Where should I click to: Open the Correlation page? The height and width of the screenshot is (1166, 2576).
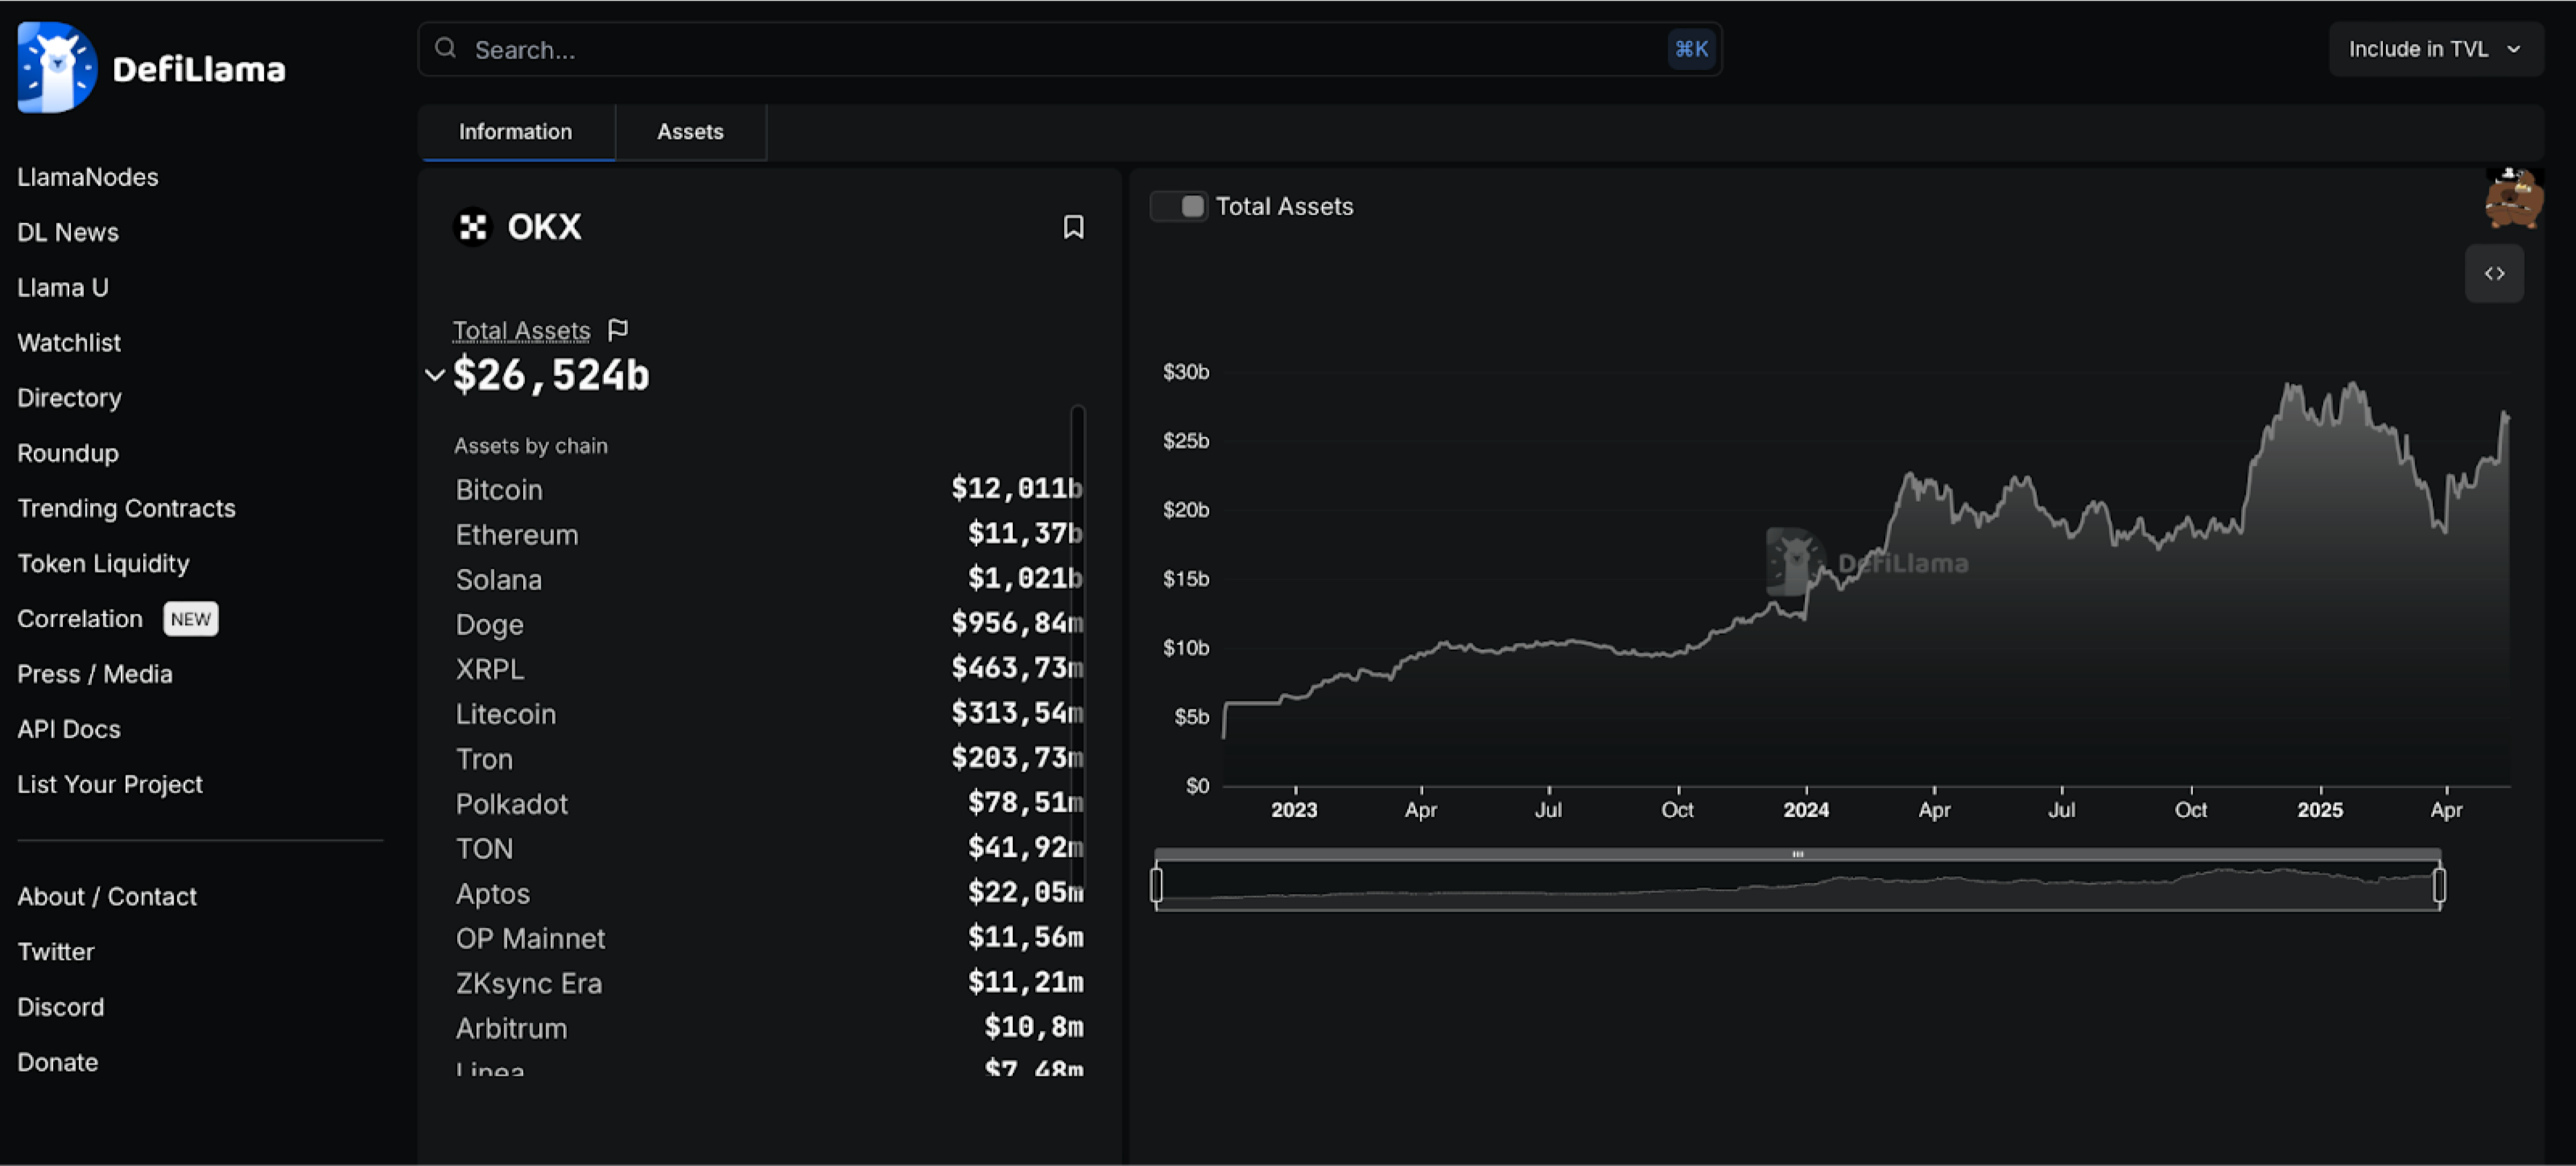click(80, 618)
